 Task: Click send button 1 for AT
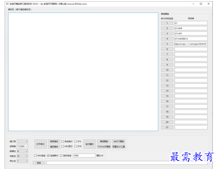pos(167,23)
